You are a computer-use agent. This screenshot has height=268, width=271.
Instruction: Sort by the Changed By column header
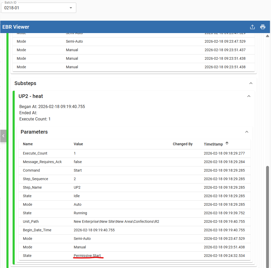tap(183, 144)
